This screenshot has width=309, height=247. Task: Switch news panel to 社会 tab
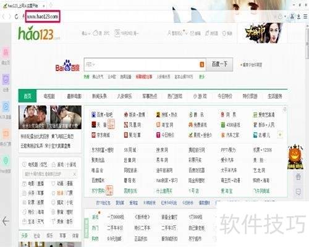pyautogui.click(x=36, y=236)
